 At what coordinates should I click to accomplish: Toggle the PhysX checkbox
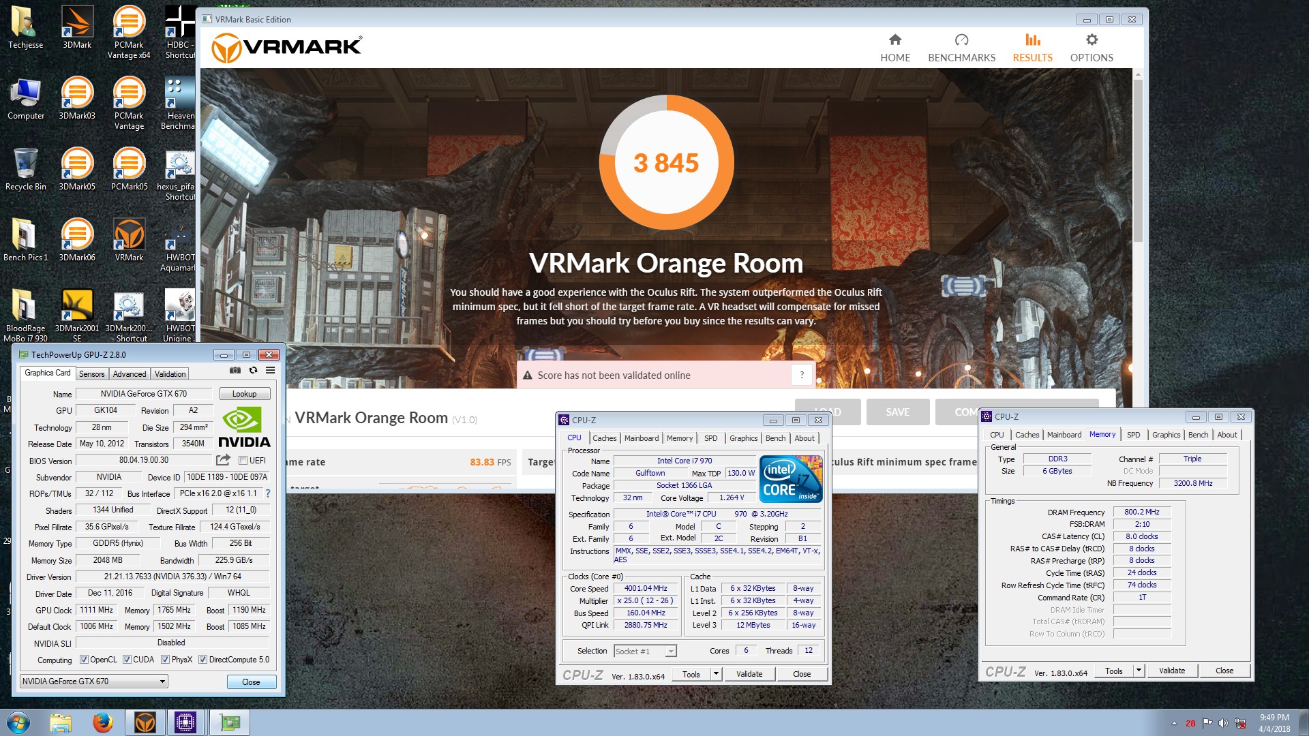tap(165, 660)
